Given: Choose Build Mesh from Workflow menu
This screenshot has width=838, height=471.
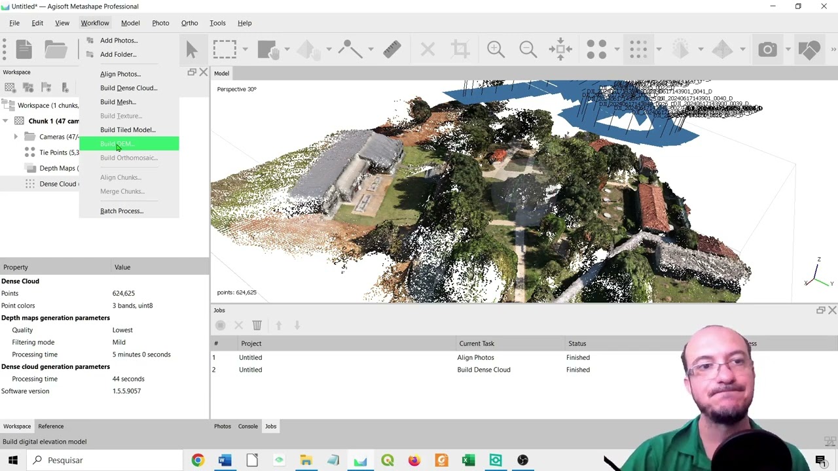Looking at the screenshot, I should [x=118, y=102].
